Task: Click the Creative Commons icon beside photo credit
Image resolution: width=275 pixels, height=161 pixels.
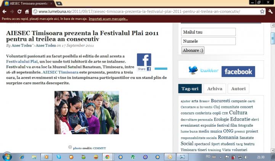Action: 70,147
